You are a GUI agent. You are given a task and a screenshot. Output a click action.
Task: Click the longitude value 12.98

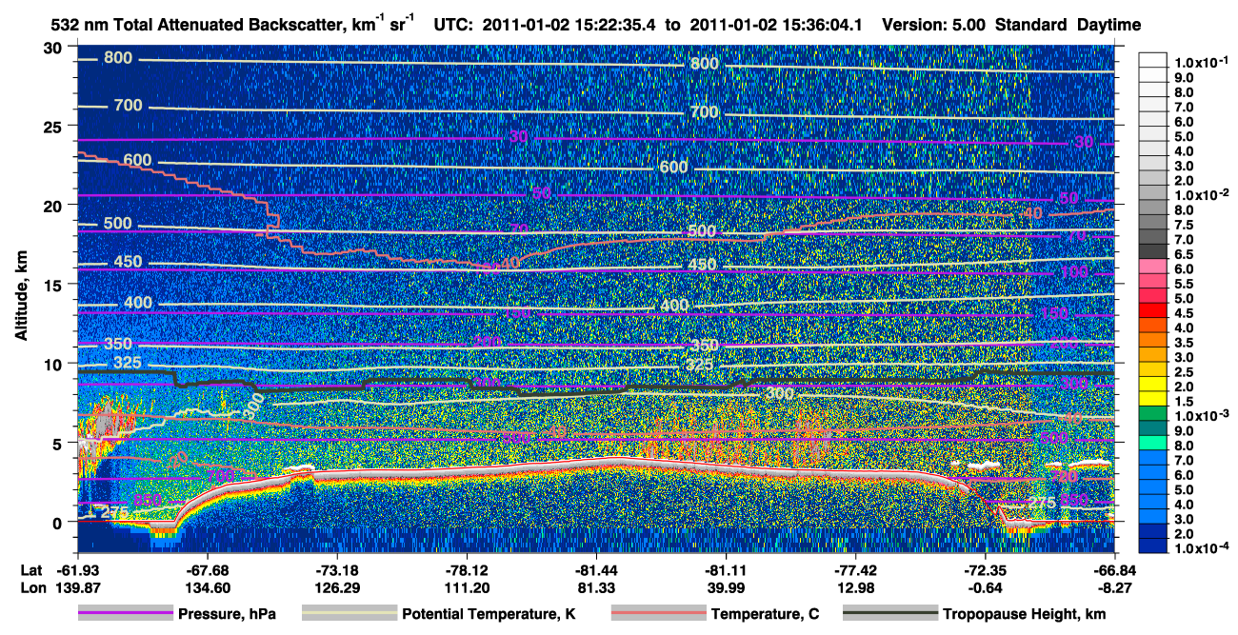[855, 588]
